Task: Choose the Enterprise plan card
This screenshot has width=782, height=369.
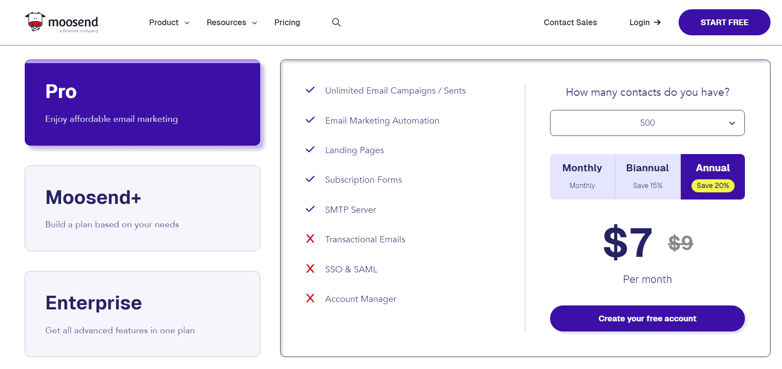Action: click(x=142, y=314)
